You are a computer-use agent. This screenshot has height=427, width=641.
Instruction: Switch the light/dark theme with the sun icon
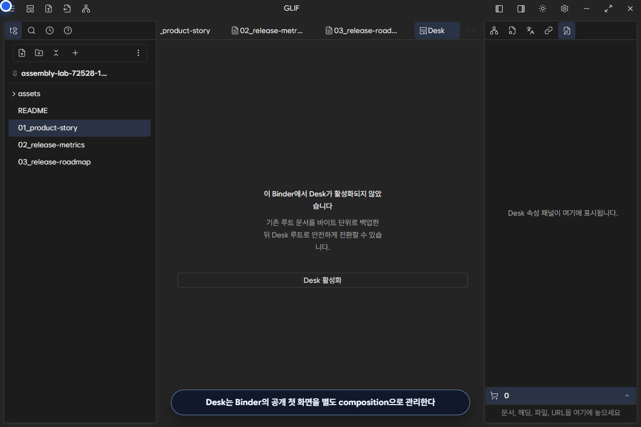(543, 9)
